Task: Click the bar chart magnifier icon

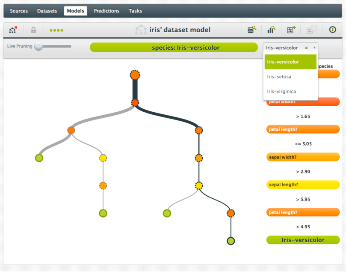Action: tap(271, 30)
